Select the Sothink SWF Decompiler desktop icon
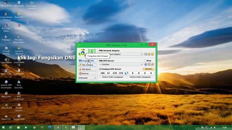The height and width of the screenshot is (130, 232). coord(6,85)
